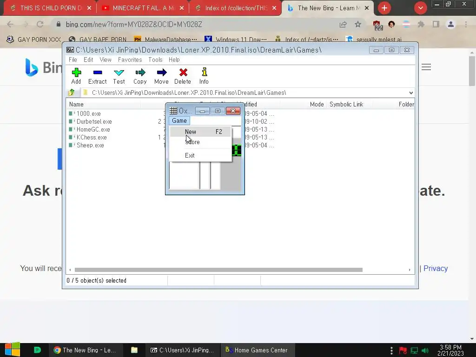Viewport: 476px width, 357px height.
Task: Select the Copy toolbar icon
Action: [x=140, y=76]
